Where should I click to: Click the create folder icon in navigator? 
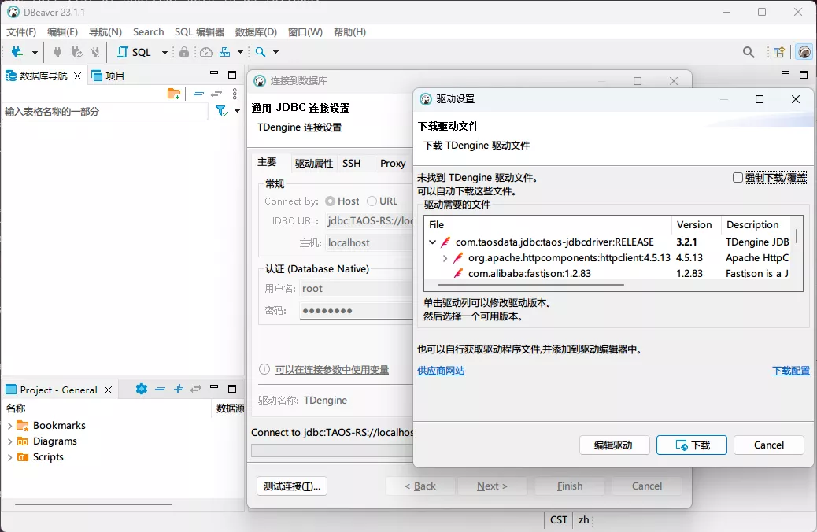[174, 94]
